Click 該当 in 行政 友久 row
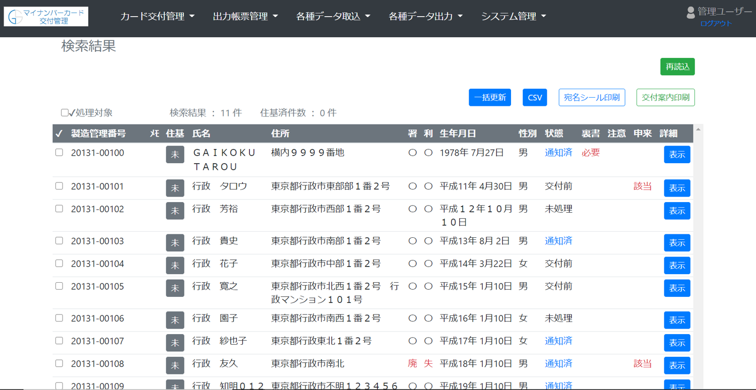The width and height of the screenshot is (756, 390). coord(643,364)
